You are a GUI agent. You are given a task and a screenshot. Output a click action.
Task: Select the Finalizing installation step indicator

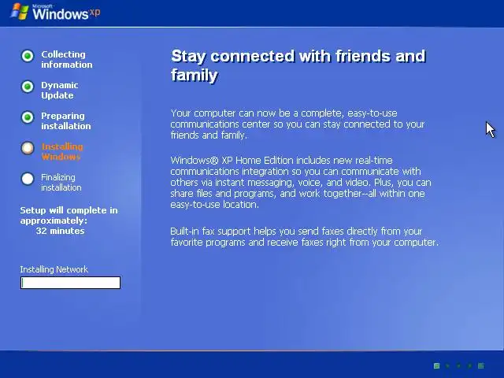[28, 179]
